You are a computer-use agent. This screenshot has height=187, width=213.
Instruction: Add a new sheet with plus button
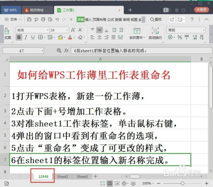pos(95,176)
